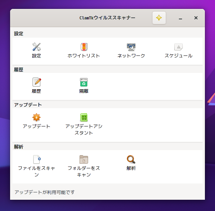Viewport: 215px width, 211px height.
Task: Click the yellow star header button
Action: [159, 18]
